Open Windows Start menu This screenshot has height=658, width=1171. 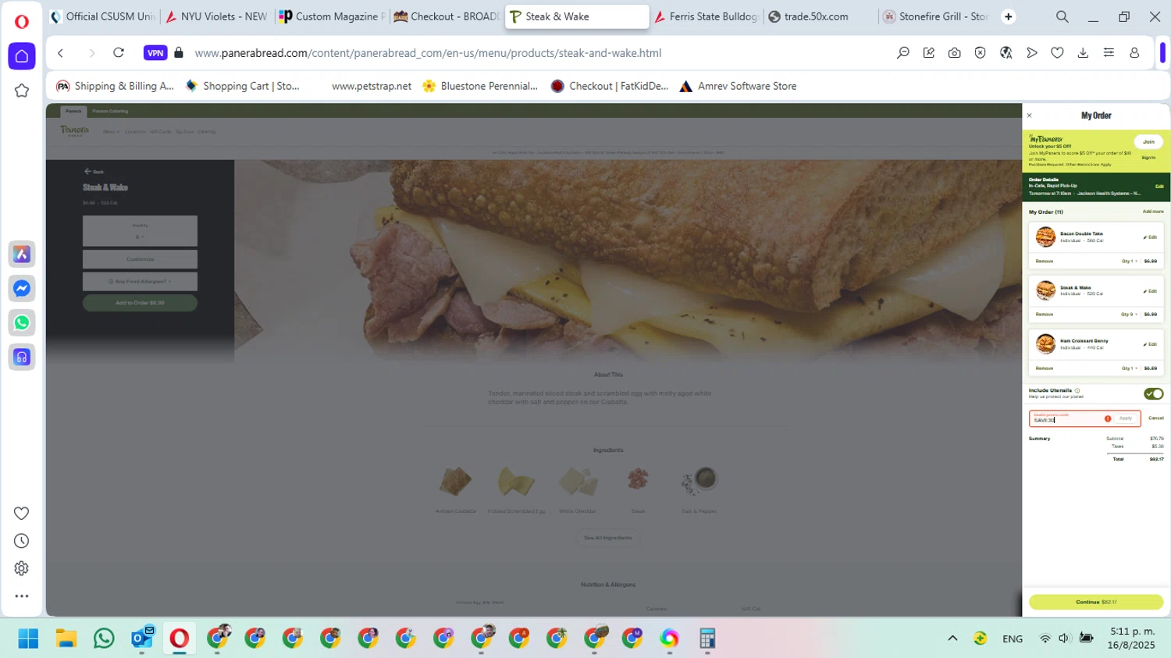[28, 638]
